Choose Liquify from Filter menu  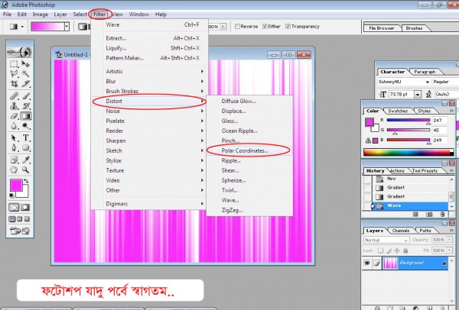(x=150, y=48)
